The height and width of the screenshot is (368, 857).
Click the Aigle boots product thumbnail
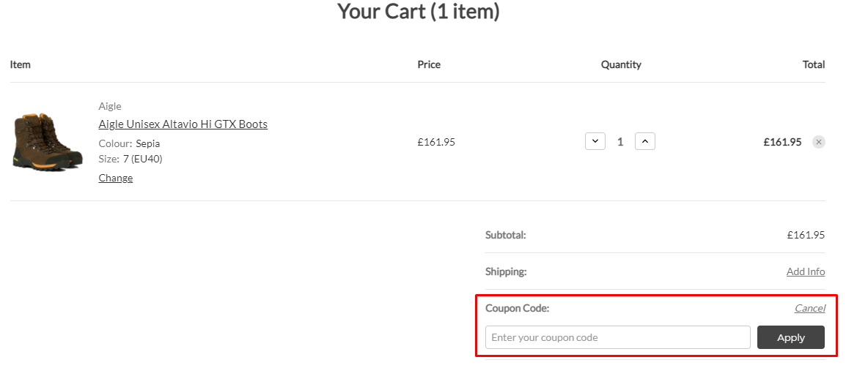click(48, 142)
